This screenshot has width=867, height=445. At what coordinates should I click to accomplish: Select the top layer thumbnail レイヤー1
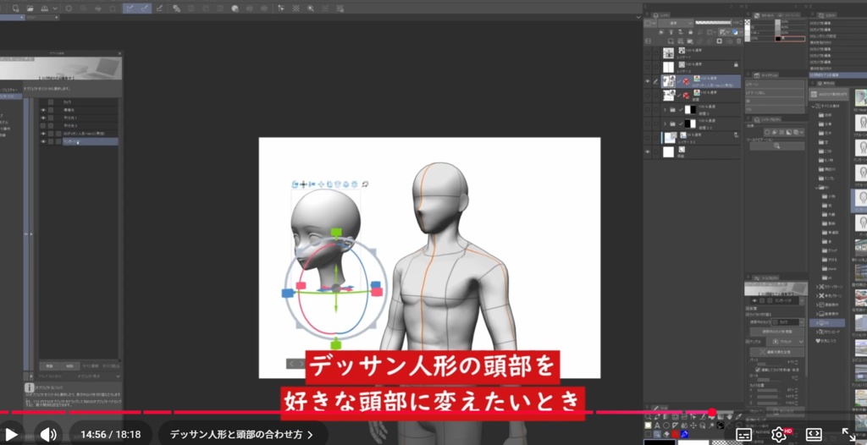click(x=669, y=53)
